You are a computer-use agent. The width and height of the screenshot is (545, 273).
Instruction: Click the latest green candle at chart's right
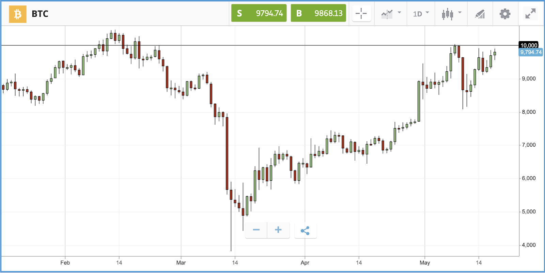[x=495, y=53]
